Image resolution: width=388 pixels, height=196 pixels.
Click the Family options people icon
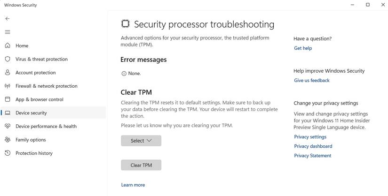7,140
